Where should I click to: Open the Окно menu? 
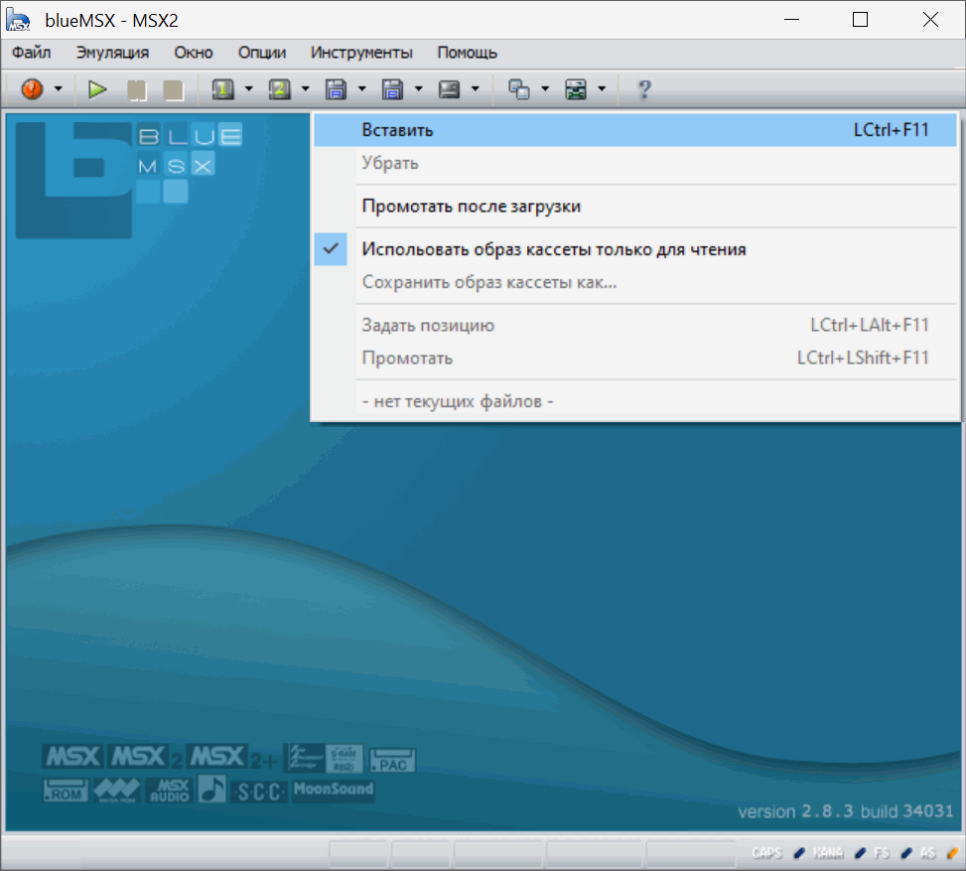194,53
